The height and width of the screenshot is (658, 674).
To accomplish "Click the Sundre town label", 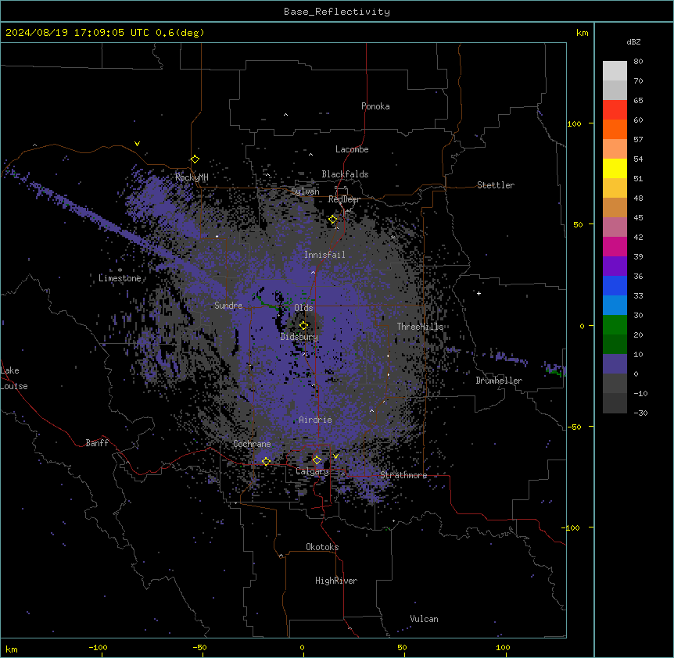I will tap(228, 306).
